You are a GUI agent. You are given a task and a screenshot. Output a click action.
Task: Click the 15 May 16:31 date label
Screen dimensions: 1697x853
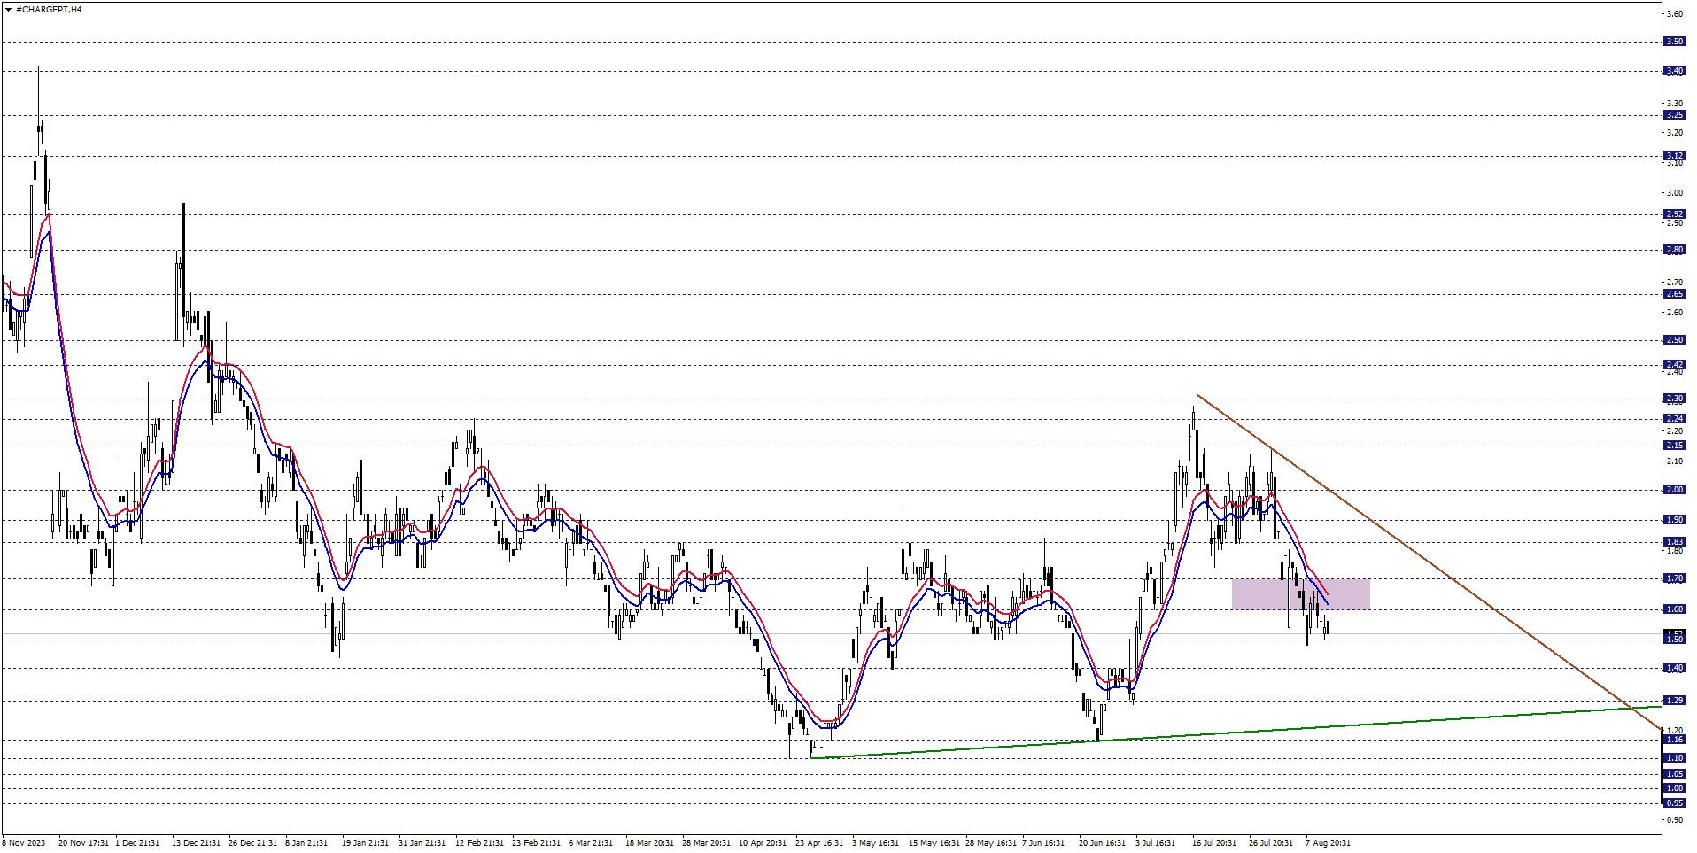(x=934, y=843)
